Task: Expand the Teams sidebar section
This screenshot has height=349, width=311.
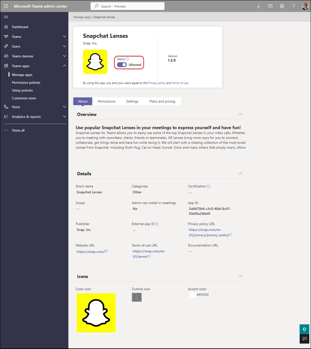Action: coord(64,36)
